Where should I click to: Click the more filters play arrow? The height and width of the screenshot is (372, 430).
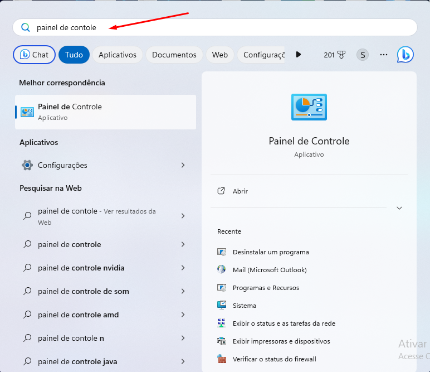299,55
